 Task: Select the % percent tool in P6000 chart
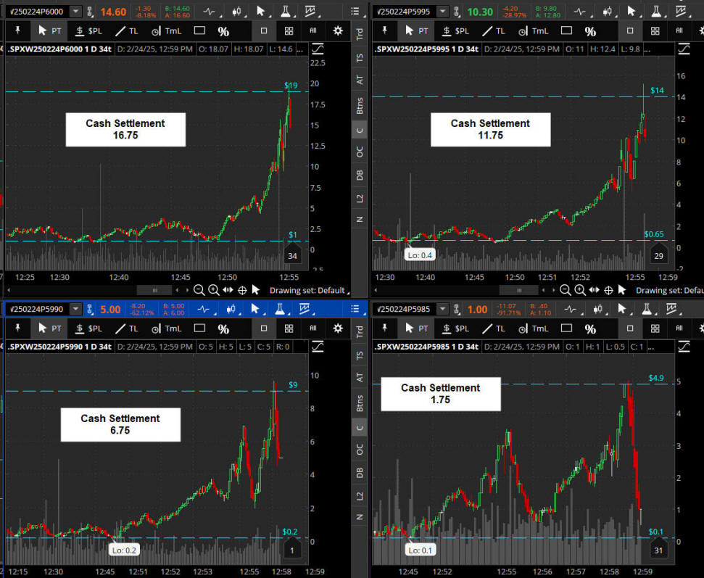click(223, 31)
